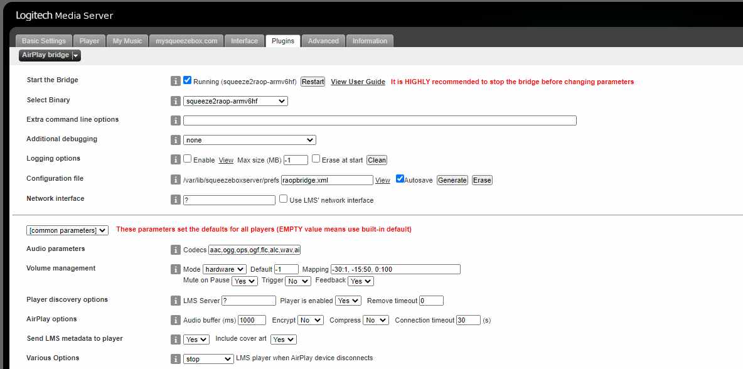743x369 pixels.
Task: Click info icon for Additional debugging
Action: [x=175, y=140]
